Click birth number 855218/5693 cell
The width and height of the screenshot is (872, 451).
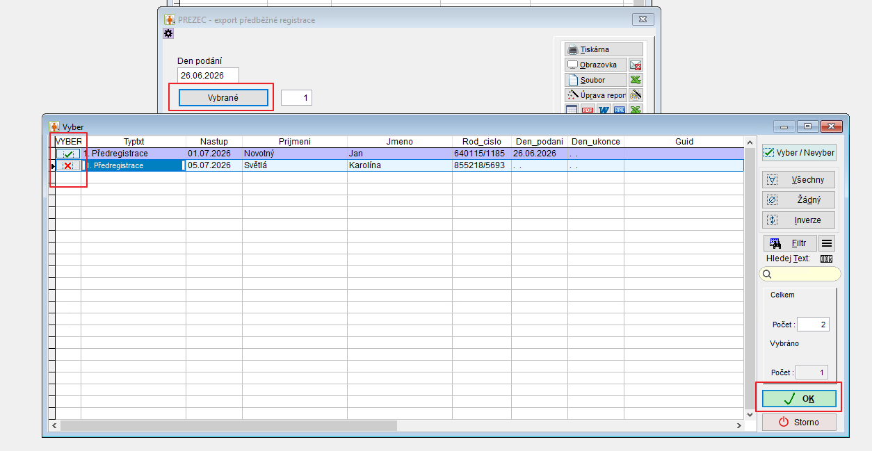pos(482,165)
